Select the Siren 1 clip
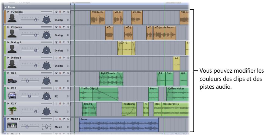264x135 pixels. (x=89, y=109)
